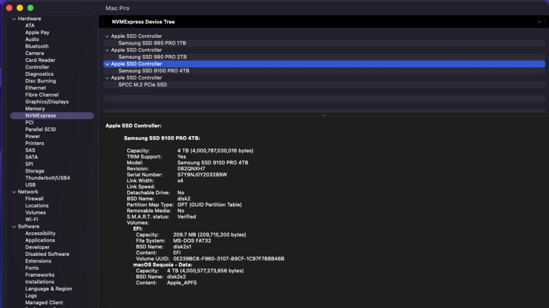
Task: Grab the pane split divider handle
Action: click(324, 115)
